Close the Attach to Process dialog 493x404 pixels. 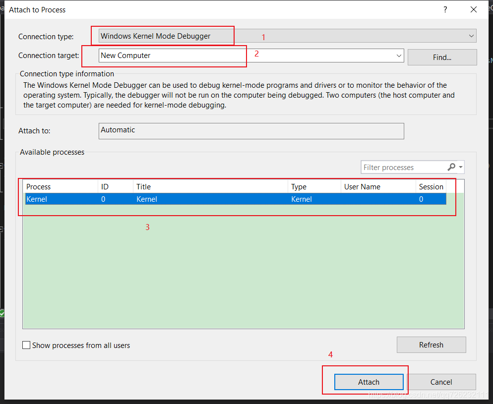tap(474, 10)
